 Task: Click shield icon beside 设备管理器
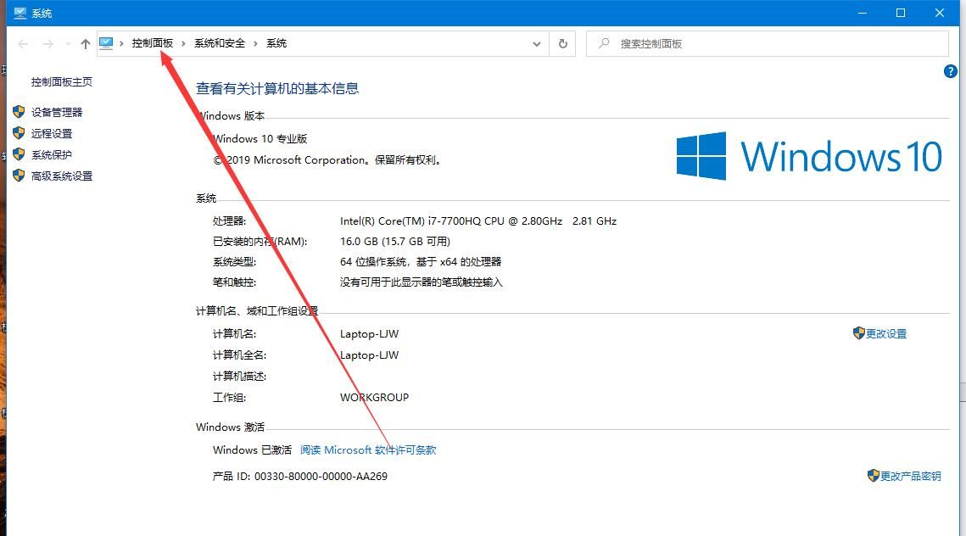(x=19, y=111)
